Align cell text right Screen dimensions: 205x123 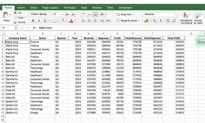click(95, 20)
